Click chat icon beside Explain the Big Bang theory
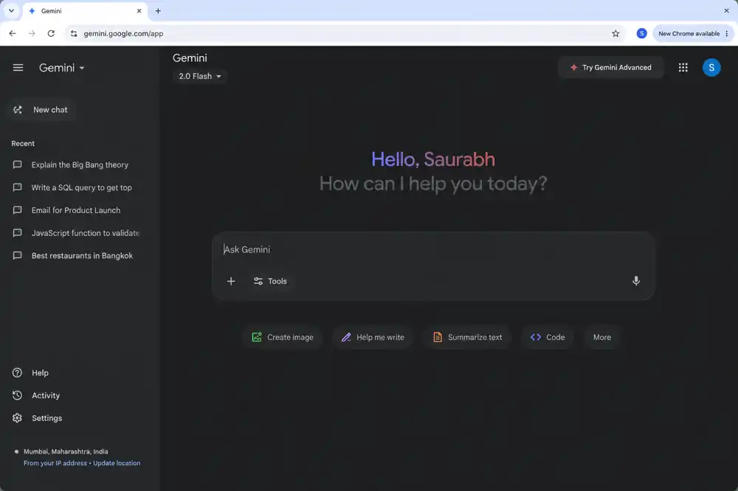The image size is (738, 491). click(x=18, y=164)
